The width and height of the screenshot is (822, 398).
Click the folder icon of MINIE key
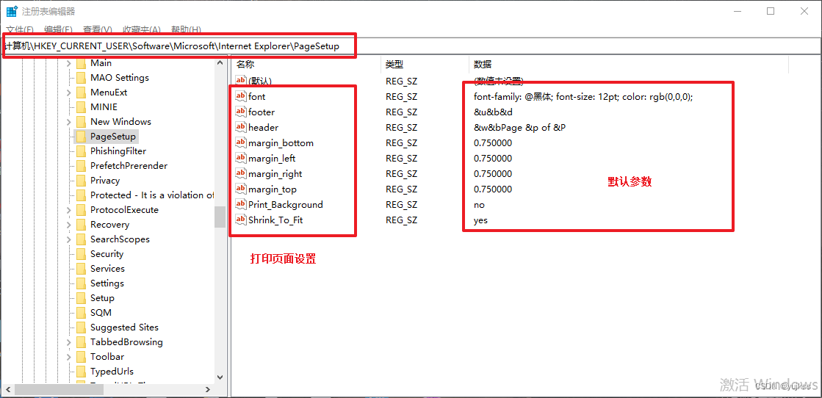[80, 107]
